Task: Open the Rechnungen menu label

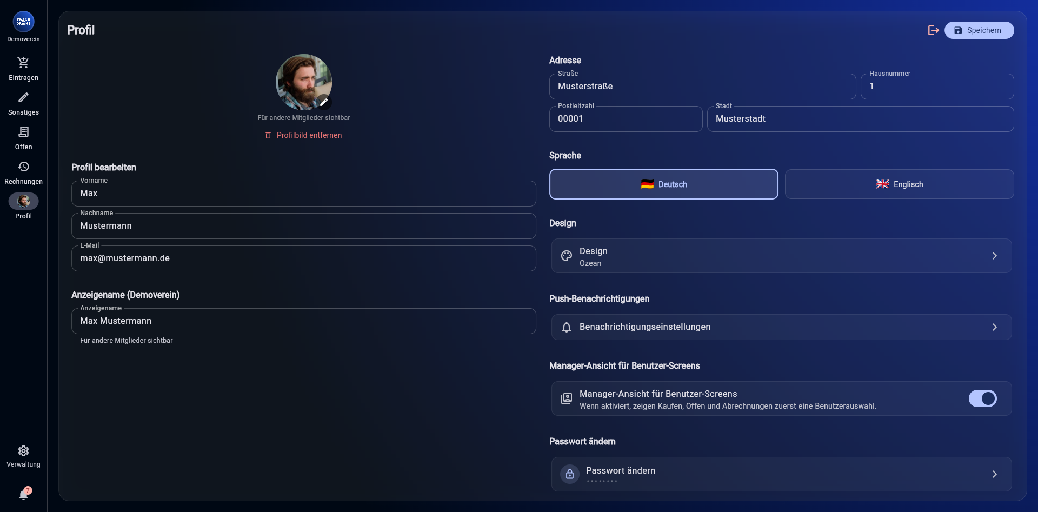Action: point(23,182)
